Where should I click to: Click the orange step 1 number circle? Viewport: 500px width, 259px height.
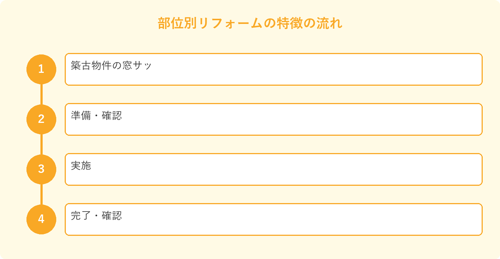coord(41,69)
